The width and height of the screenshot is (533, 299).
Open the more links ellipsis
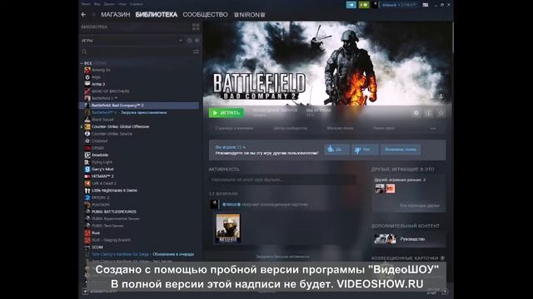coord(433,129)
